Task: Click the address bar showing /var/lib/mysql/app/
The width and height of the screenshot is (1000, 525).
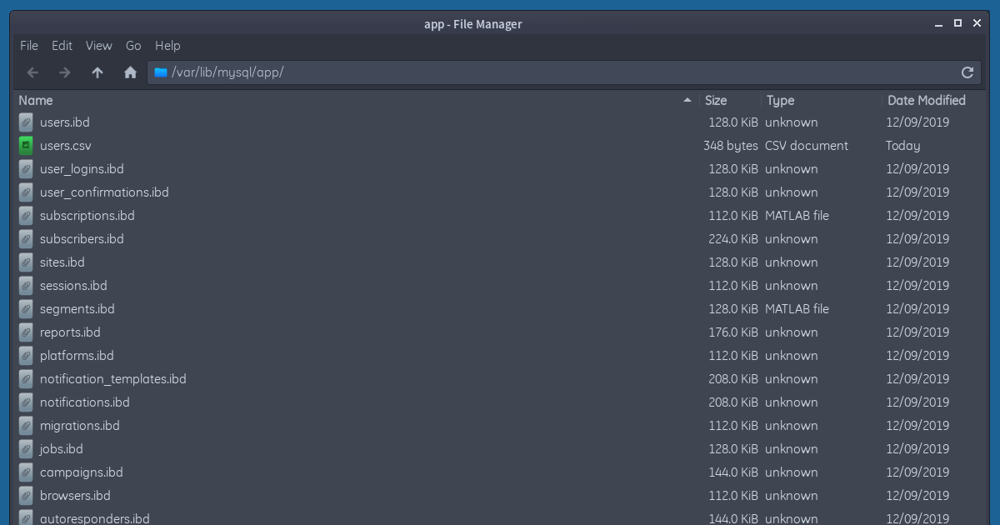Action: pyautogui.click(x=500, y=72)
